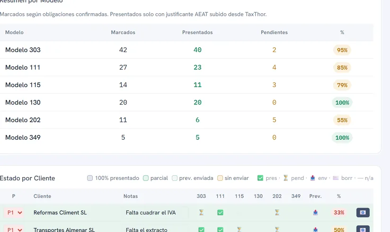Image resolution: width=390 pixels, height=232 pixels.
Task: Click client name 'Reformas Climent SL'
Action: [x=60, y=213]
